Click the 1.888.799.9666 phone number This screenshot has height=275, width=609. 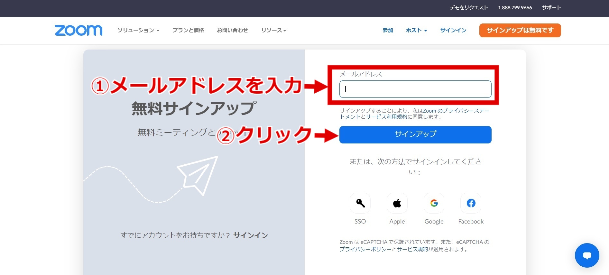coord(515,8)
